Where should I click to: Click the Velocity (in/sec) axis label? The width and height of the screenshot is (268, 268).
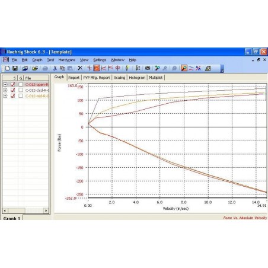[176, 209]
